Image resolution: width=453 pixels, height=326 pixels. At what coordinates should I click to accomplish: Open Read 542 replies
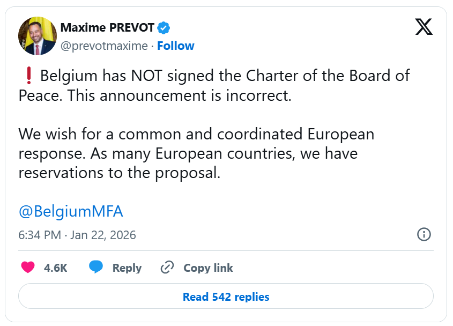point(226,297)
